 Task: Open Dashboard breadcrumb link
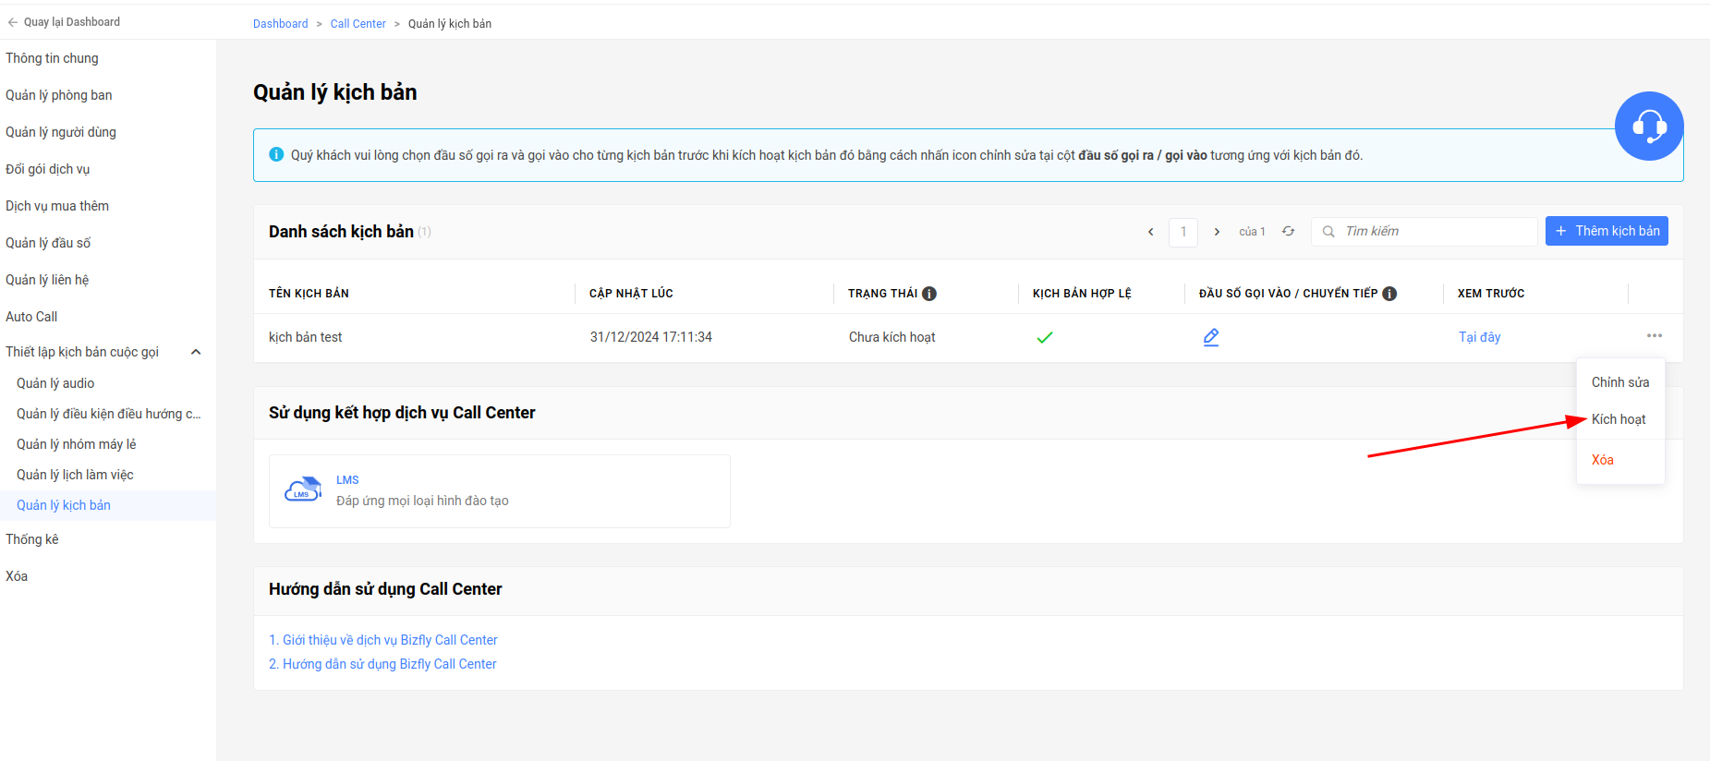[x=281, y=24]
